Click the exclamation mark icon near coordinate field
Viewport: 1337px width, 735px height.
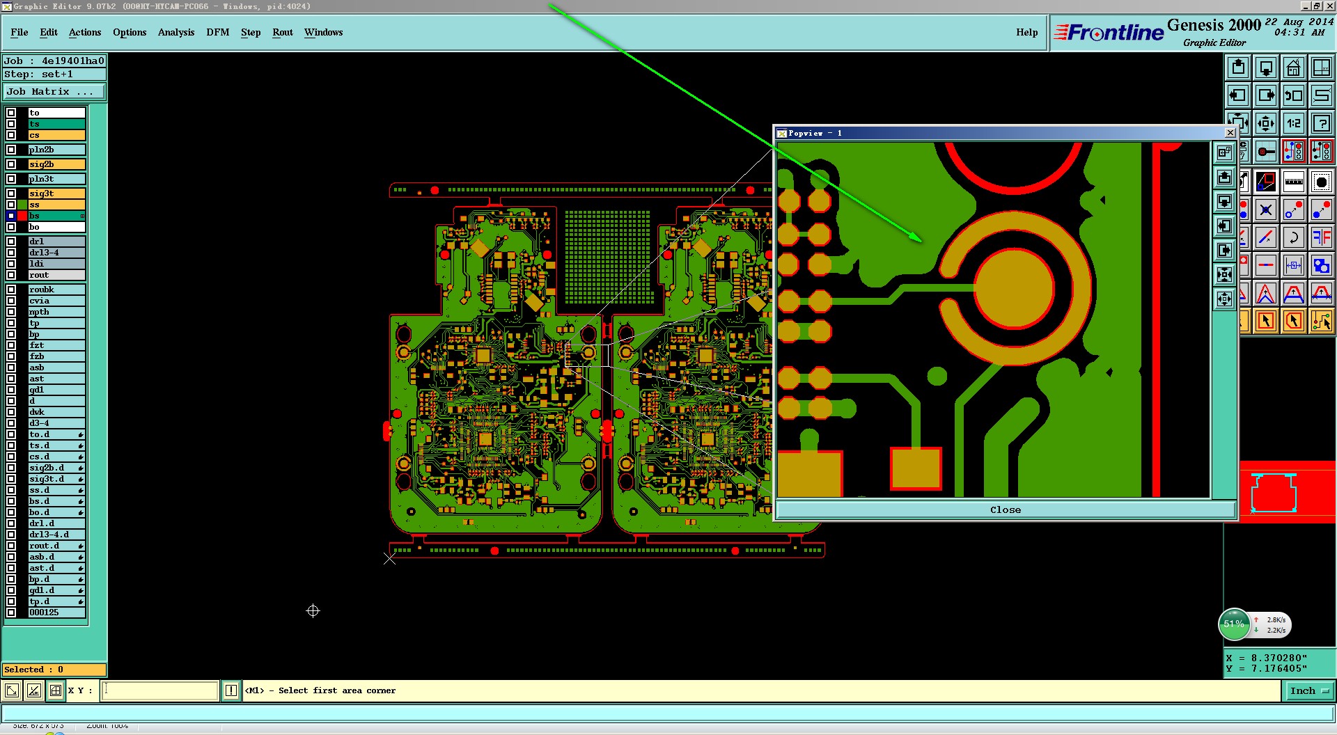click(x=231, y=690)
